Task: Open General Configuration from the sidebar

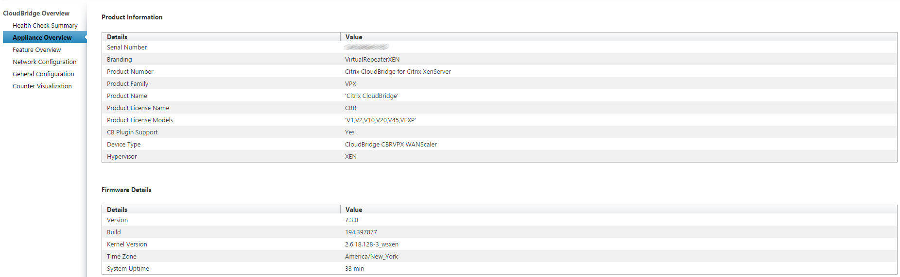Action: pos(43,74)
